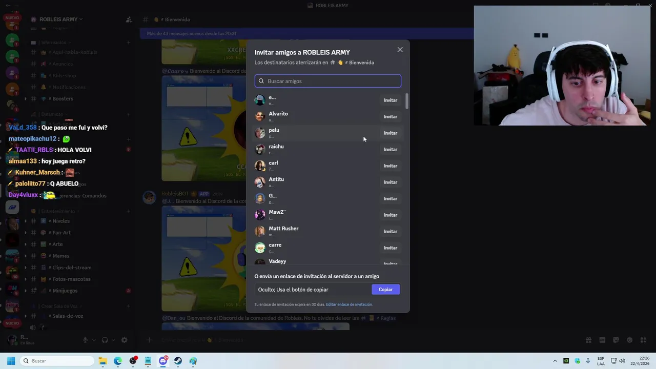656x369 pixels.
Task: Click the attach plus button in chat bar
Action: (x=149, y=340)
